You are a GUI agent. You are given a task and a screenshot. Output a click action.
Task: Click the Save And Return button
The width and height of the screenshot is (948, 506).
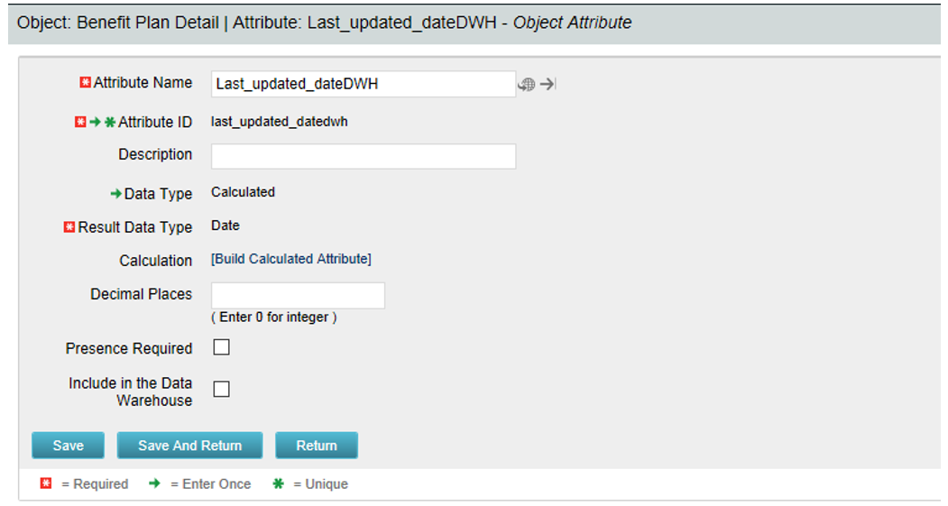pyautogui.click(x=189, y=446)
